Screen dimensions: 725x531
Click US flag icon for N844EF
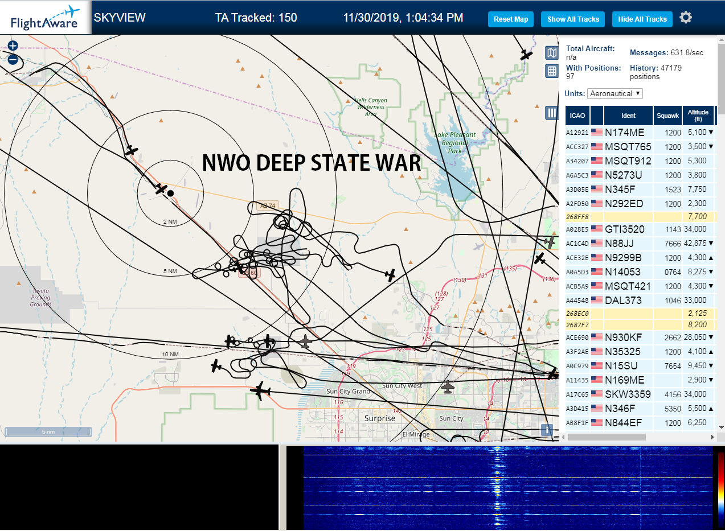(x=597, y=422)
